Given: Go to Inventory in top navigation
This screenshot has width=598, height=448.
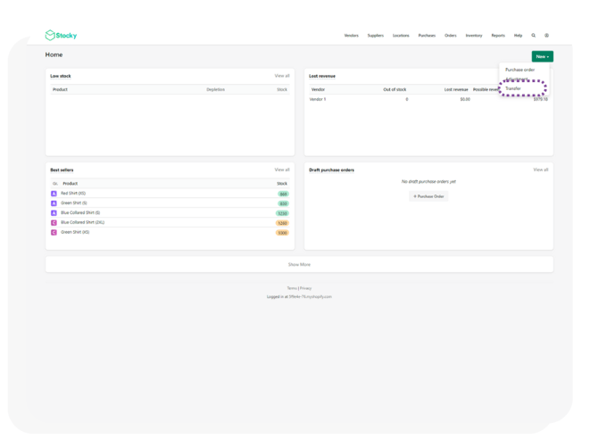Looking at the screenshot, I should click(x=473, y=36).
